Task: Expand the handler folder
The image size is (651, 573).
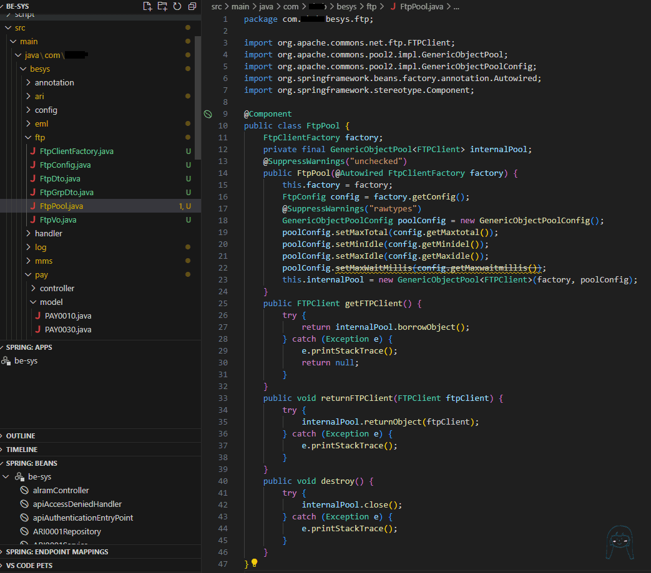Action: point(28,233)
